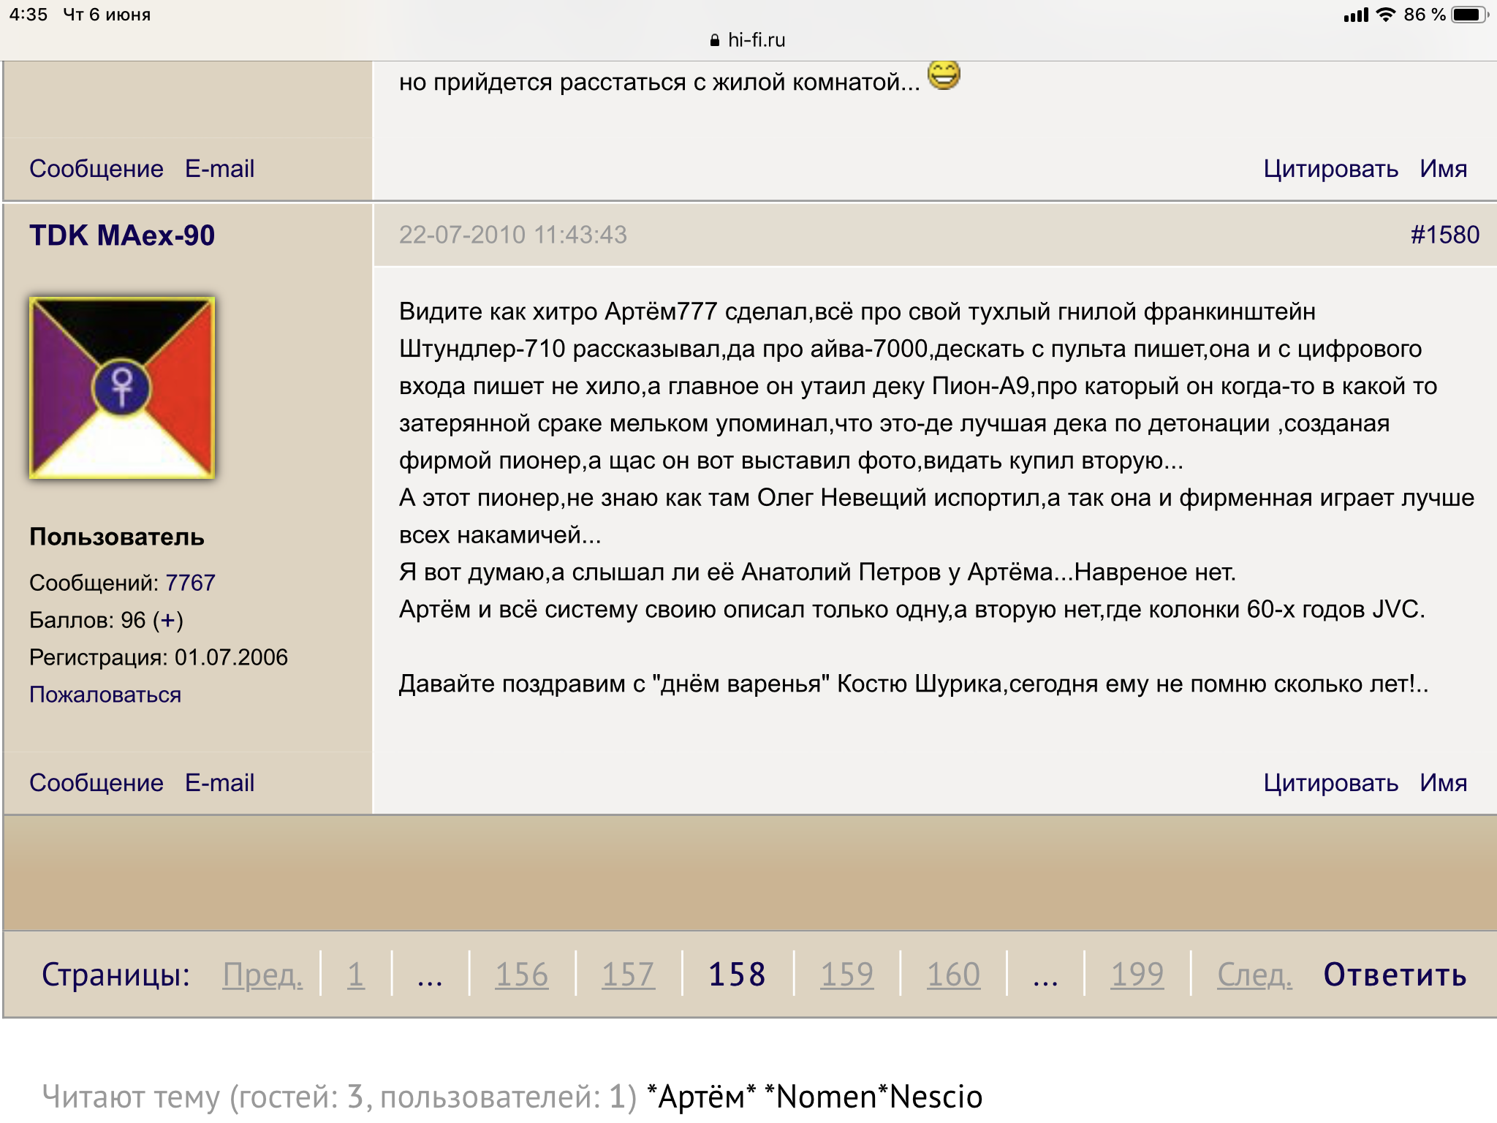This screenshot has height=1123, width=1497.
Task: Tap the laughing smiley emoticon
Action: tap(944, 75)
